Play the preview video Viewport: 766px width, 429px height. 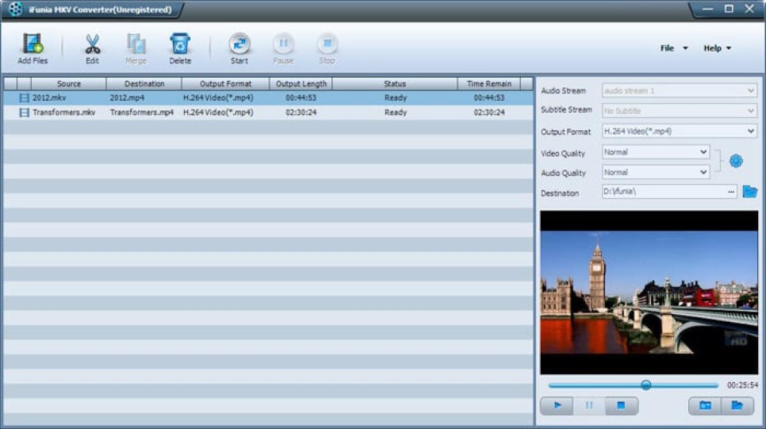[x=557, y=405]
